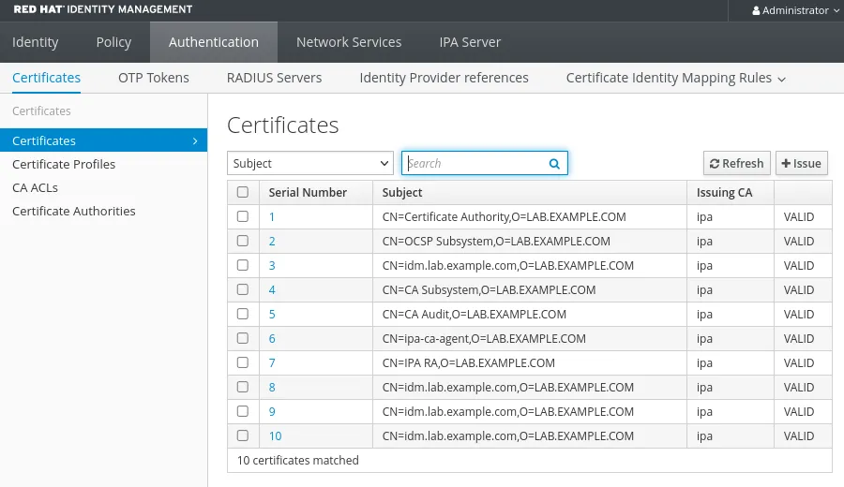The height and width of the screenshot is (487, 844).
Task: Click Red Hat Identity Management logo
Action: [x=103, y=9]
